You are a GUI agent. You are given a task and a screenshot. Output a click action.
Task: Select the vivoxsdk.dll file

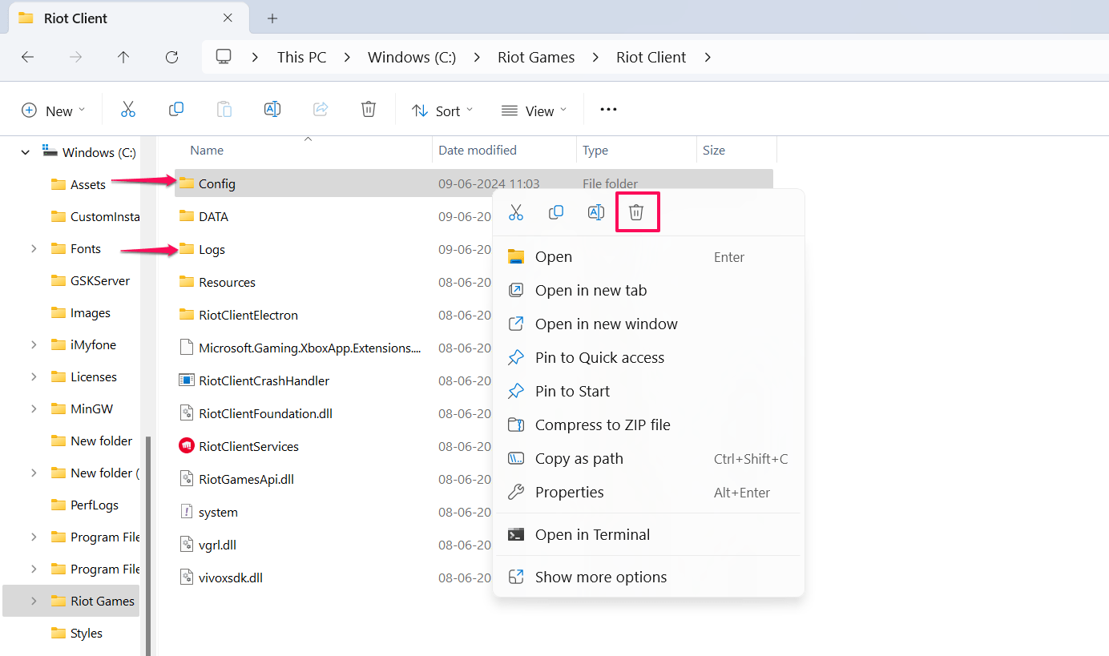point(230,578)
